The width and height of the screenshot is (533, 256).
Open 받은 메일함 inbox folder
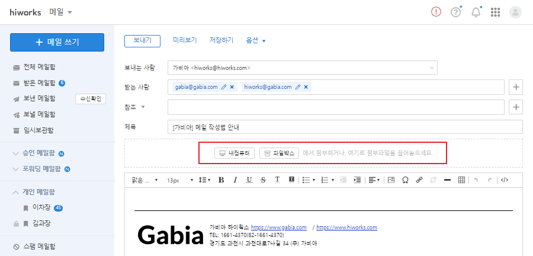point(40,82)
